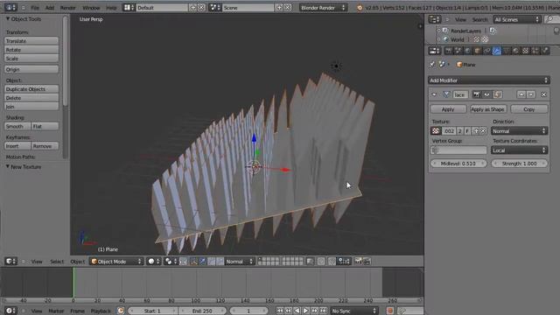The image size is (560, 315).
Task: Open the Help menu
Action: coord(111,8)
